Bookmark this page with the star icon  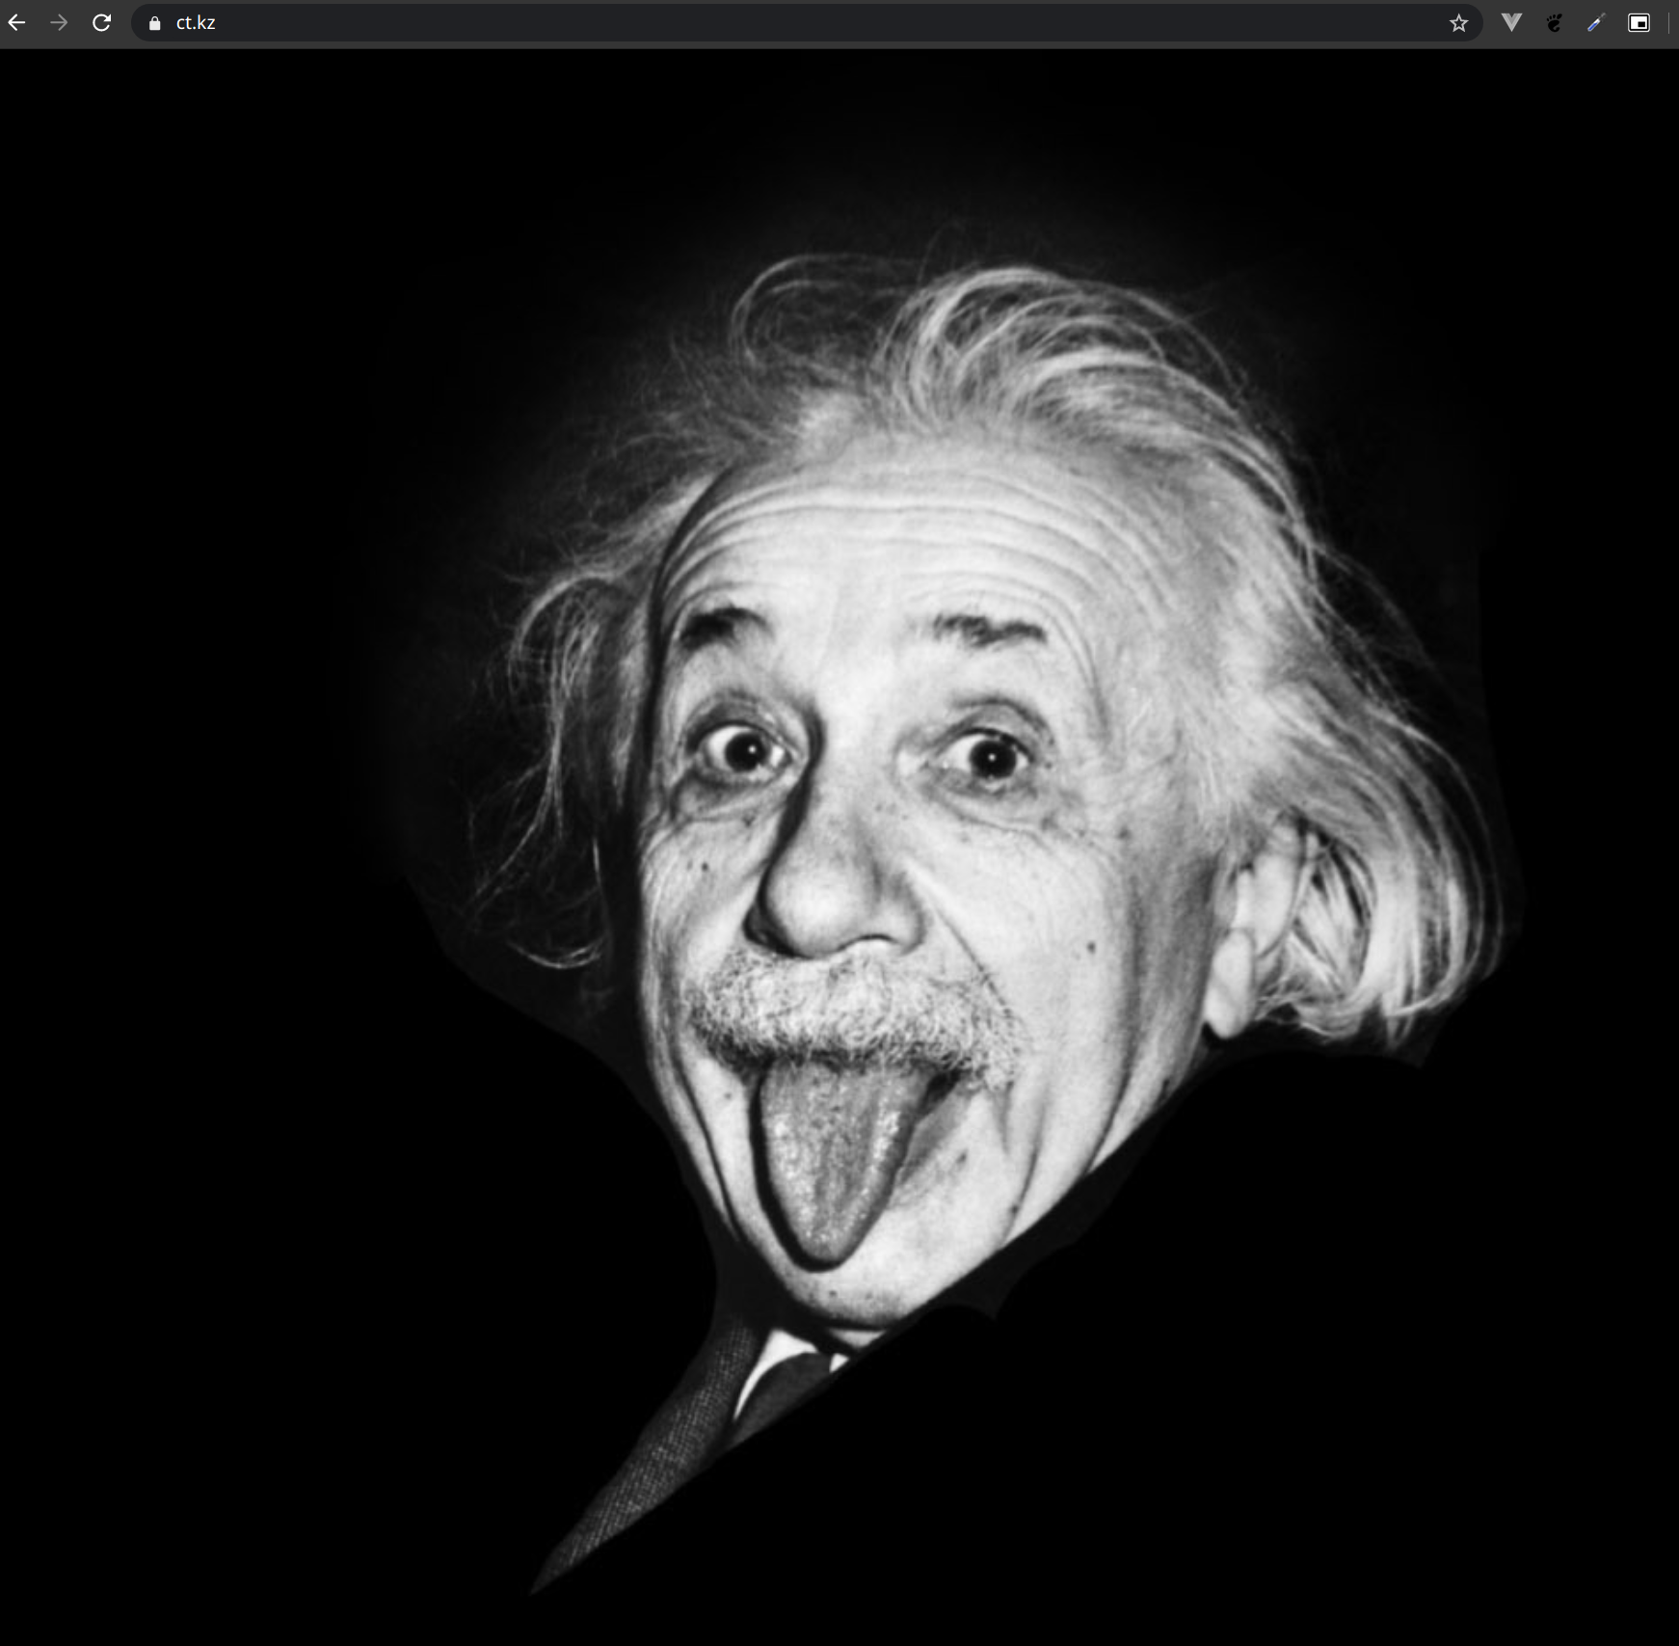(x=1458, y=23)
